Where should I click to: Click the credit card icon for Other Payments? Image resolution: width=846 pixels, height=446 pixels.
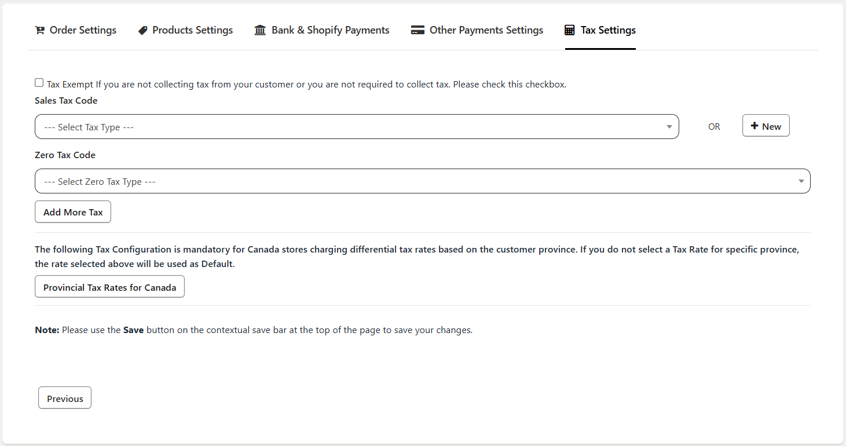[x=417, y=31]
